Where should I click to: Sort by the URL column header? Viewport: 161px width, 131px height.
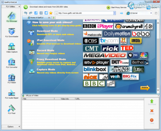[x=109, y=99]
